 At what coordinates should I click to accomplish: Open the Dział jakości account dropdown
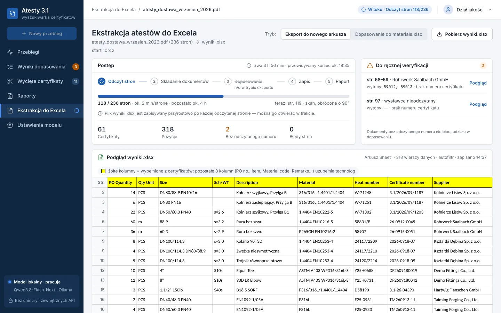[468, 10]
